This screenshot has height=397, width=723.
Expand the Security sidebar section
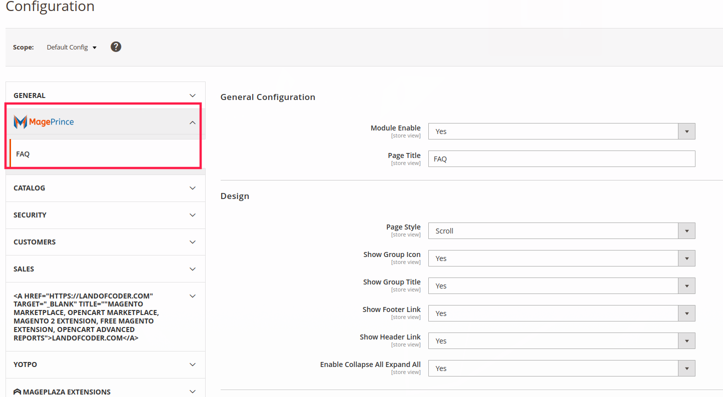click(105, 215)
